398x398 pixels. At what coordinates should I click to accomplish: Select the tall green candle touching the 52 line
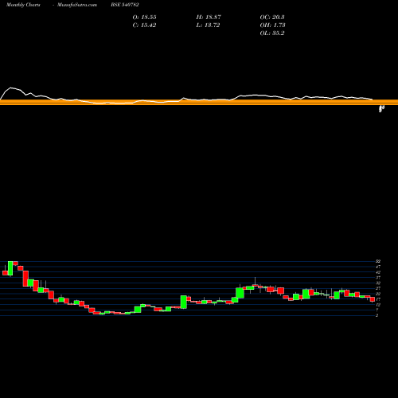10,268
